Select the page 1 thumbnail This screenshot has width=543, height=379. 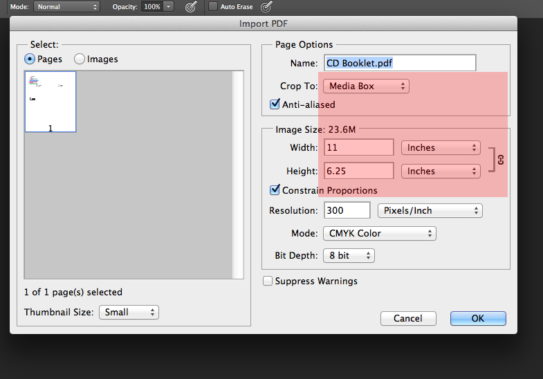click(x=50, y=102)
